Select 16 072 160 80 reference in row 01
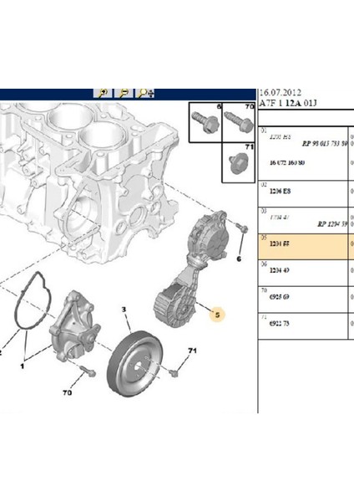This screenshot has height=502, width=354. 287,162
